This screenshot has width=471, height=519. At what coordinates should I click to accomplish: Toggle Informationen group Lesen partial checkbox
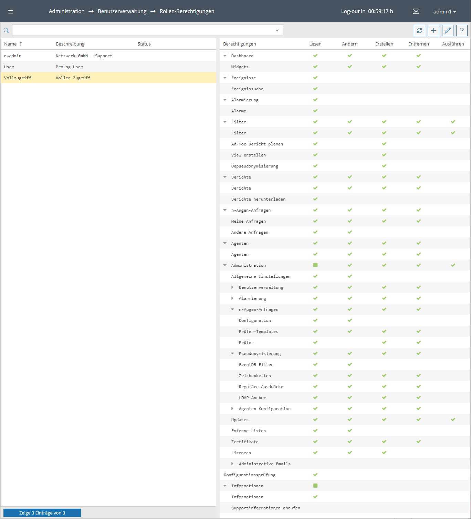click(x=315, y=486)
